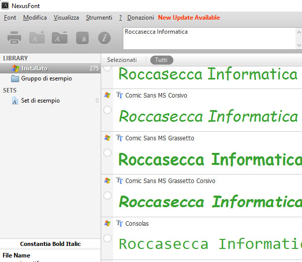Select Installato in the Library
Viewport: 302px width, 262px height.
click(x=50, y=68)
